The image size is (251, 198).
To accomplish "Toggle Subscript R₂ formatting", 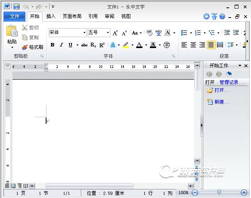I will click(x=93, y=45).
